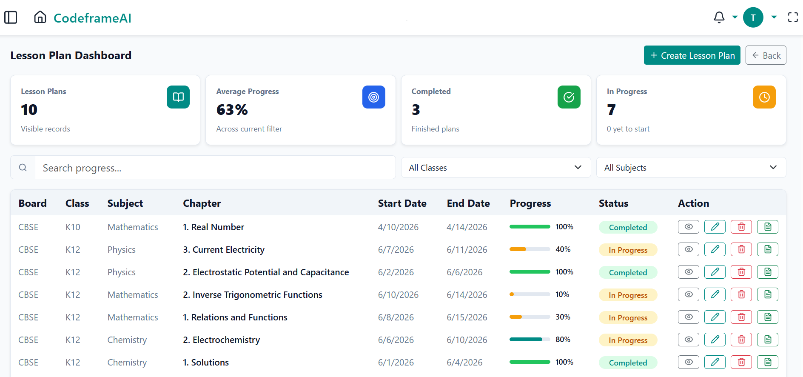Open the All Classes dropdown
Viewport: 803px width, 377px height.
click(x=496, y=168)
